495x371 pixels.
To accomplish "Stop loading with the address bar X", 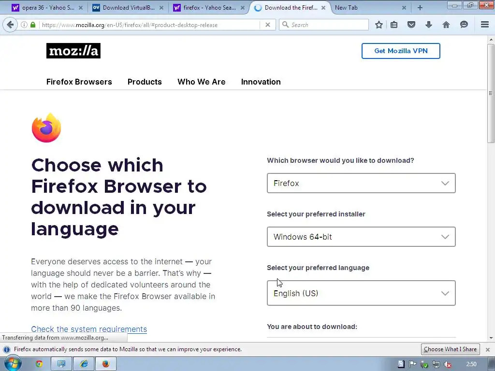I will tap(268, 25).
